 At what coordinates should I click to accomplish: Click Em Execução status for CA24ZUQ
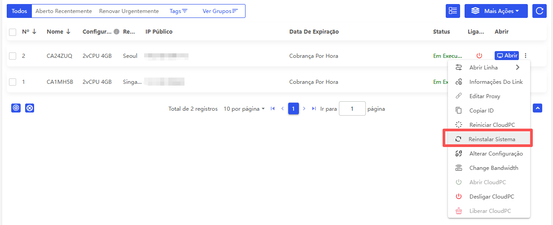click(x=448, y=56)
